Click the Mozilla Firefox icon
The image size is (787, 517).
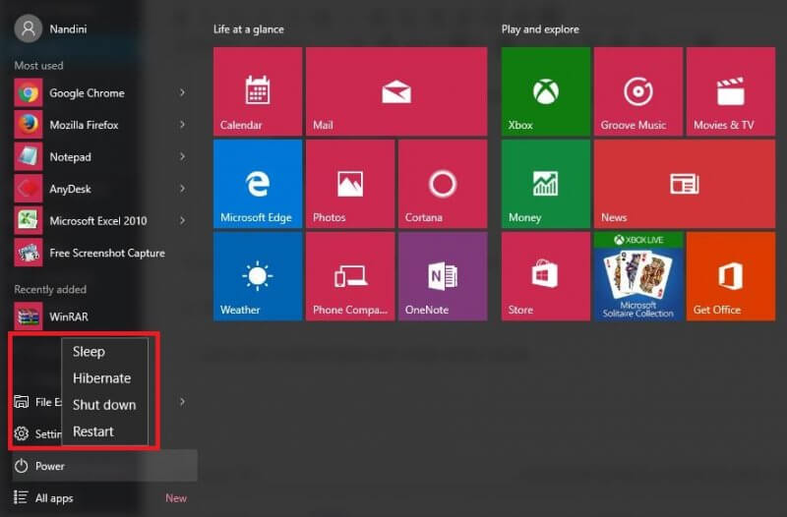[x=29, y=125]
